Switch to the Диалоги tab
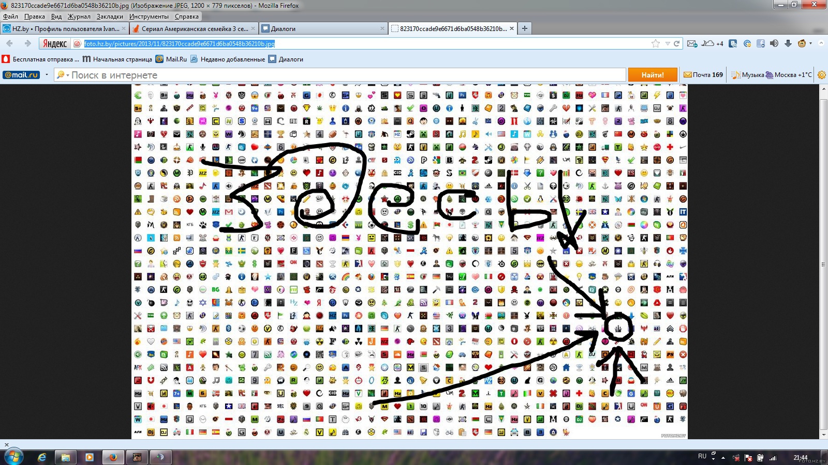Viewport: 828px width, 465px height. pos(323,28)
